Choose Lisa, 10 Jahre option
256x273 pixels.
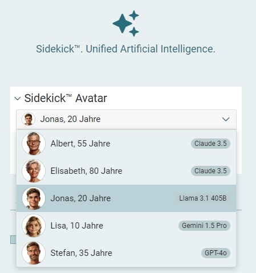tap(126, 226)
